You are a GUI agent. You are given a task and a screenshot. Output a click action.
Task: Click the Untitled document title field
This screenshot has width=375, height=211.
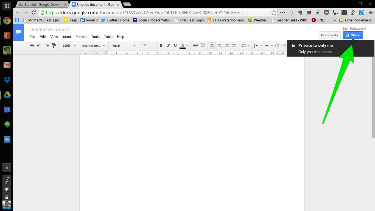(x=50, y=30)
